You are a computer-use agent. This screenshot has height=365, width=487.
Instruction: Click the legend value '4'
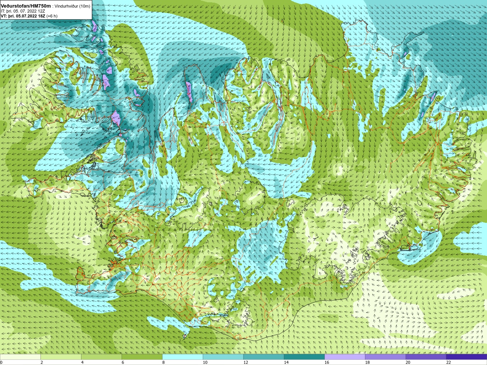[82, 362]
